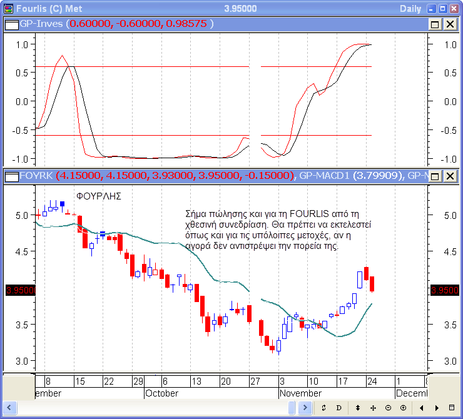Close the GP-Inves indicator pane

450,24
